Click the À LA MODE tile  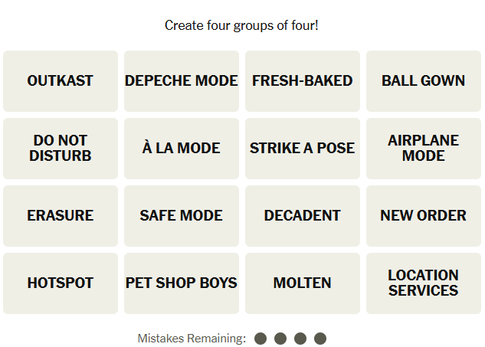[182, 149]
